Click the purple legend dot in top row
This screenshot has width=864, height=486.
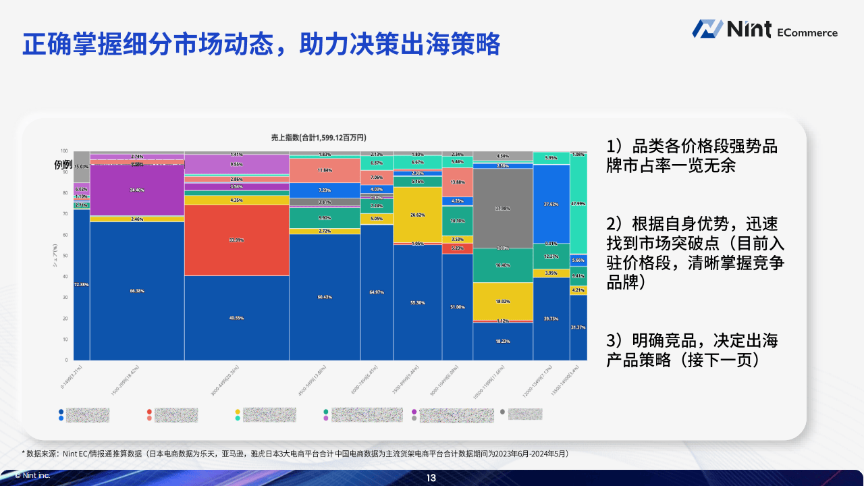414,411
